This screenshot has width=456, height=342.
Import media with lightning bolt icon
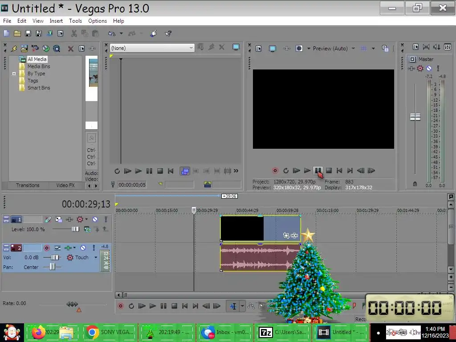click(14, 48)
